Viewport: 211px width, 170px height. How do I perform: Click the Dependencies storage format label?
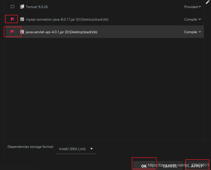[x=30, y=147]
